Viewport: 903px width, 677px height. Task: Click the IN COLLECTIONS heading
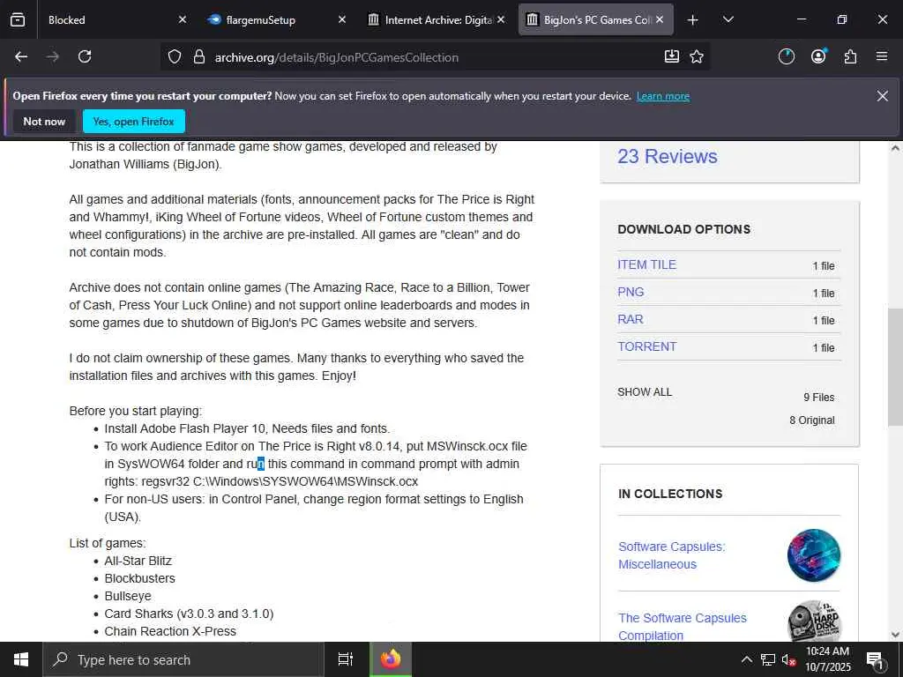(x=670, y=494)
